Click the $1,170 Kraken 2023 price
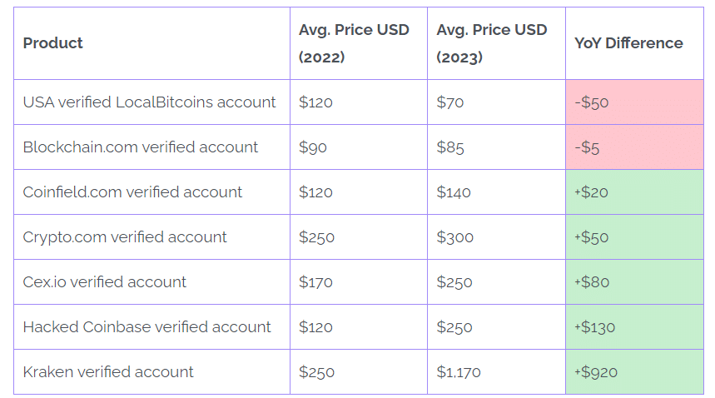The width and height of the screenshot is (715, 398). (x=459, y=372)
